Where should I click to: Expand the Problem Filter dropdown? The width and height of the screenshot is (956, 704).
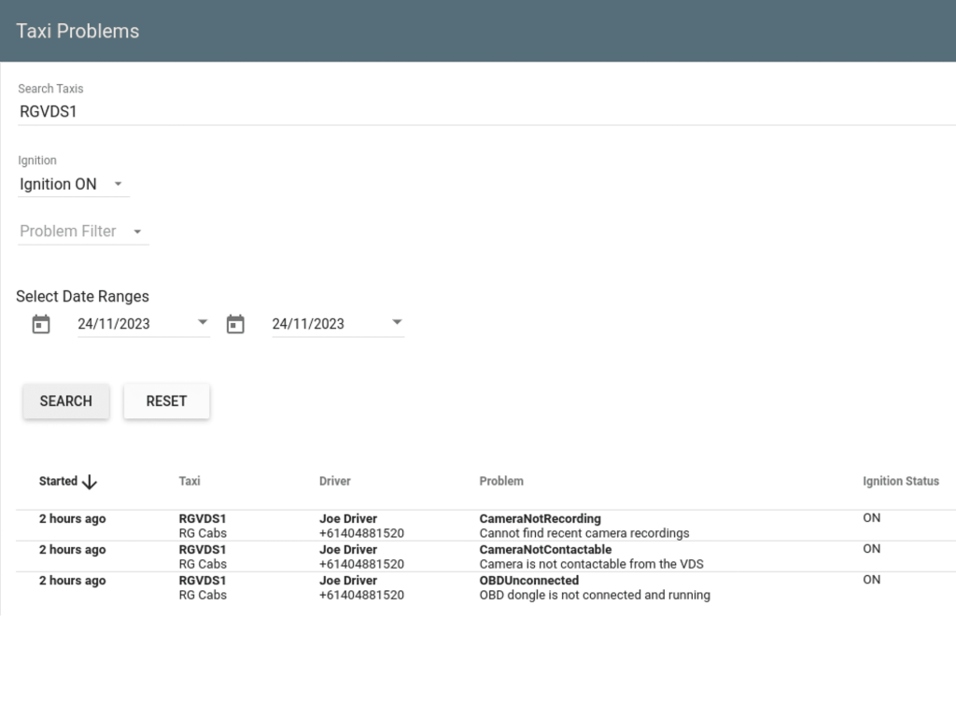pyautogui.click(x=83, y=232)
